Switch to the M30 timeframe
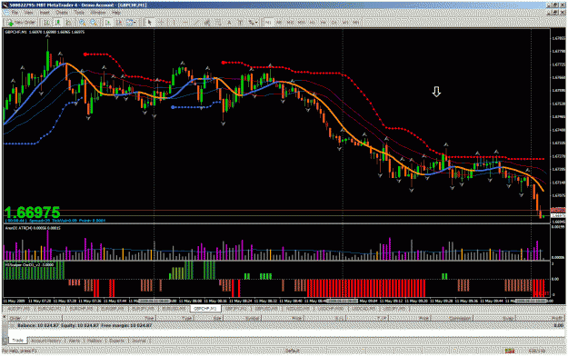 302,23
